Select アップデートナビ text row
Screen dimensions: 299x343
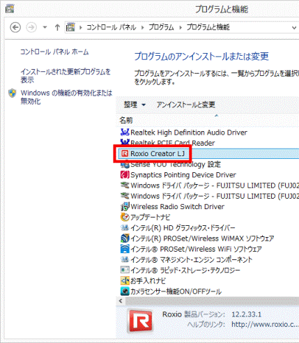[x=150, y=218]
